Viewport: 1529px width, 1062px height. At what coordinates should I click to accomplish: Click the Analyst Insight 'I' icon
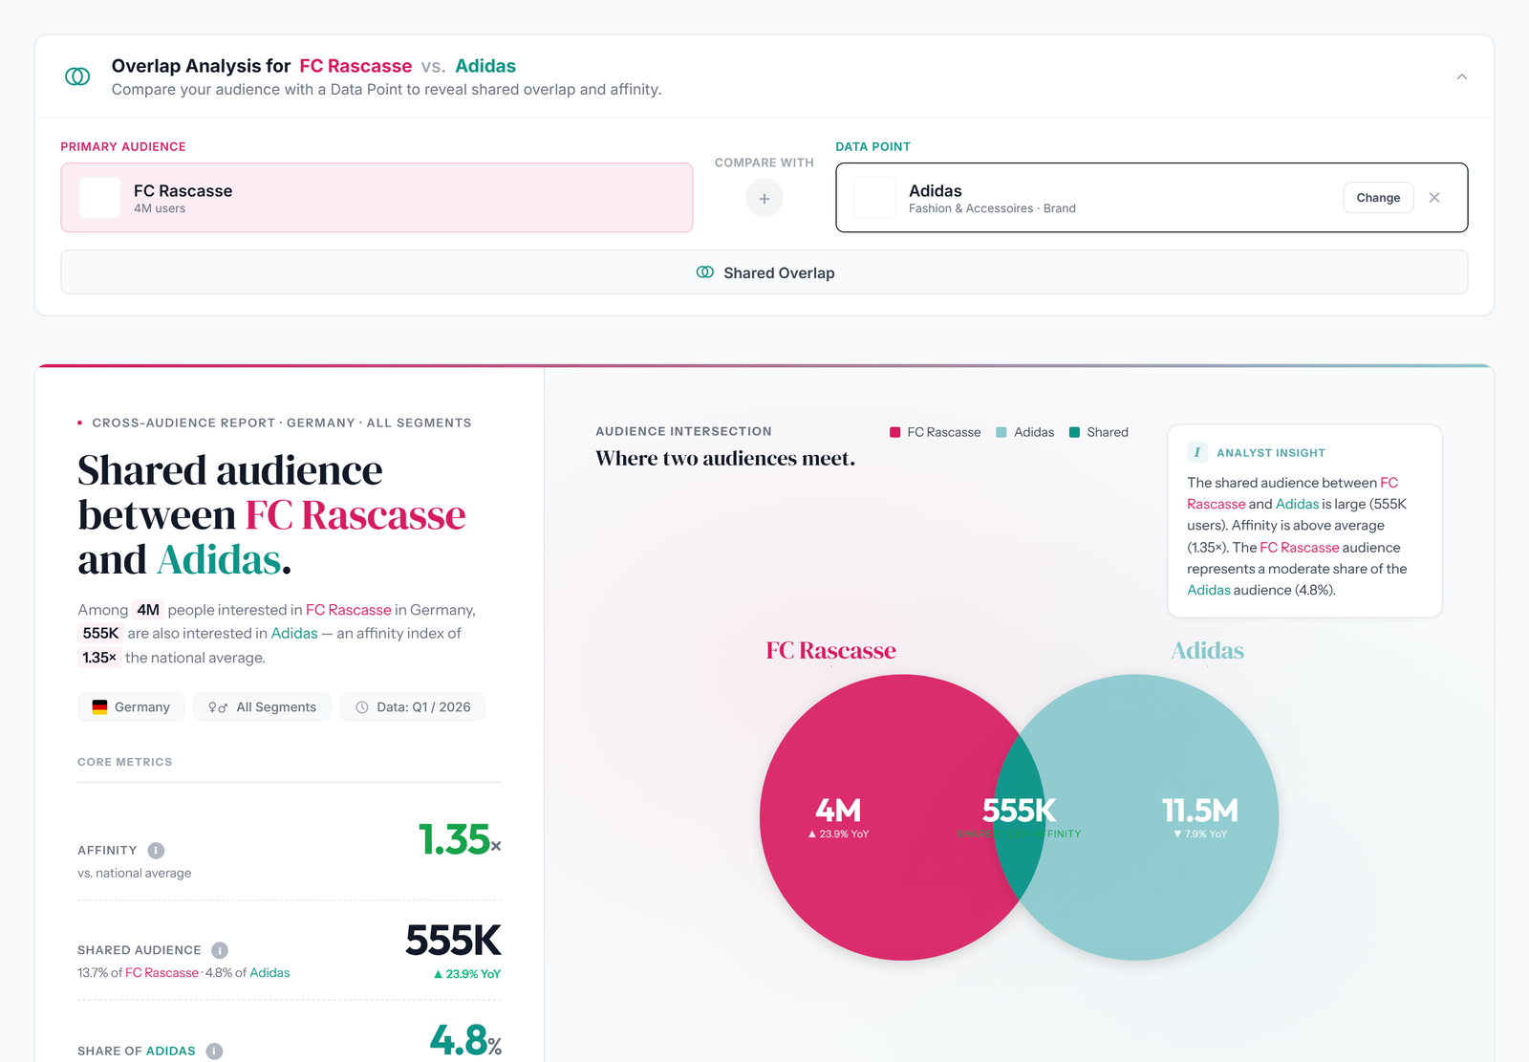click(x=1197, y=452)
